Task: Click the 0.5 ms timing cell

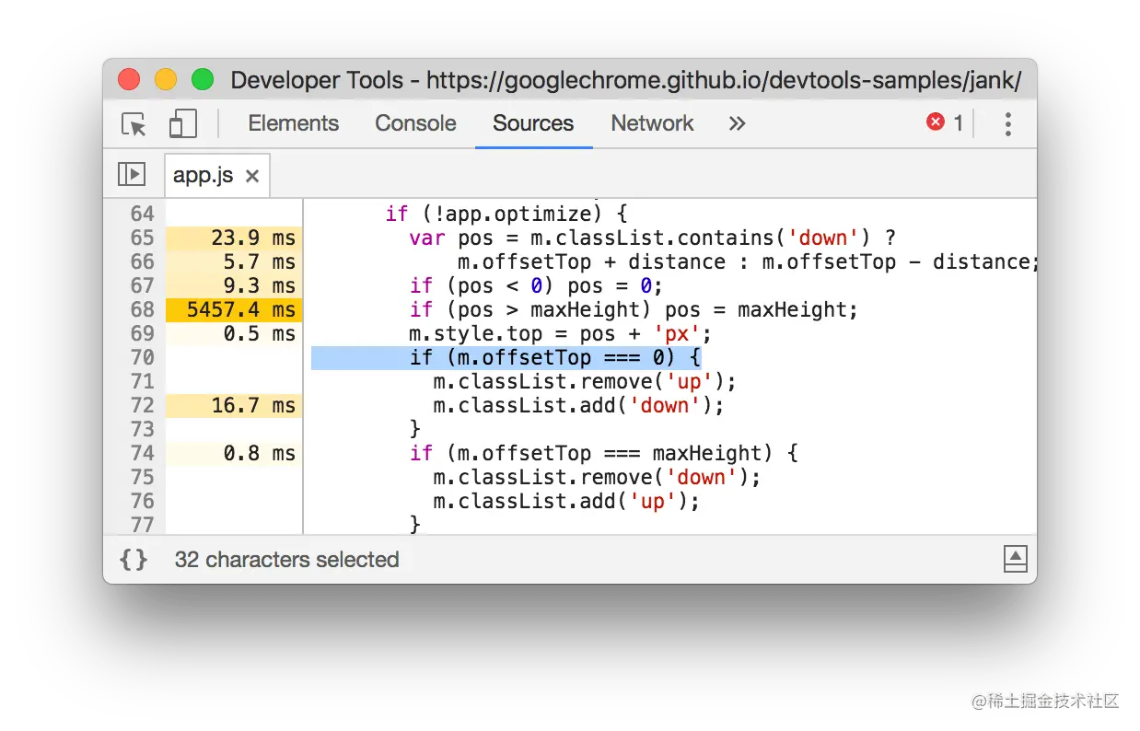Action: (x=234, y=333)
